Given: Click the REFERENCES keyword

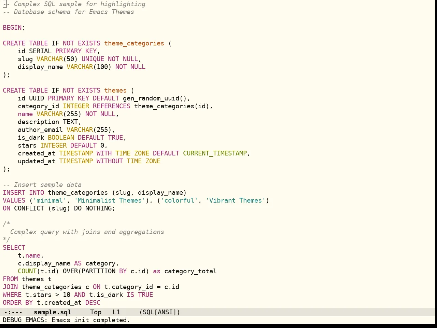Looking at the screenshot, I should [112, 106].
